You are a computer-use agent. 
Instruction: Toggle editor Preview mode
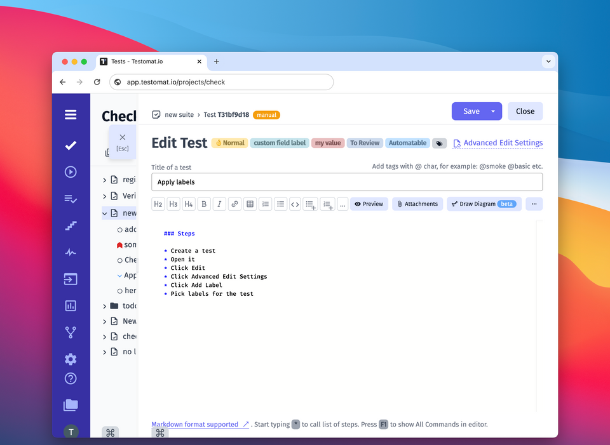369,204
